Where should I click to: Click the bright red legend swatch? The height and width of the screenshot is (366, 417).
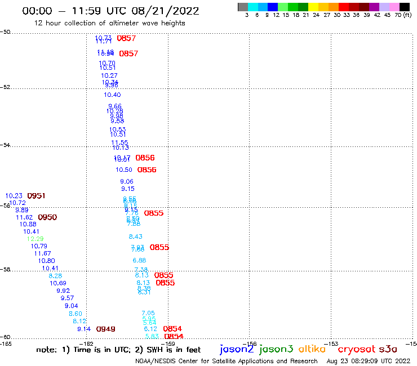coord(344,7)
